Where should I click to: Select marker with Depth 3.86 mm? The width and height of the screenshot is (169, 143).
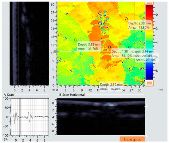click(130, 47)
